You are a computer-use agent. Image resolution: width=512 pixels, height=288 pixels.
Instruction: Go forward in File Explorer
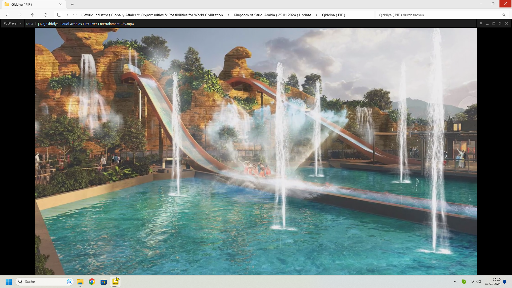20,15
